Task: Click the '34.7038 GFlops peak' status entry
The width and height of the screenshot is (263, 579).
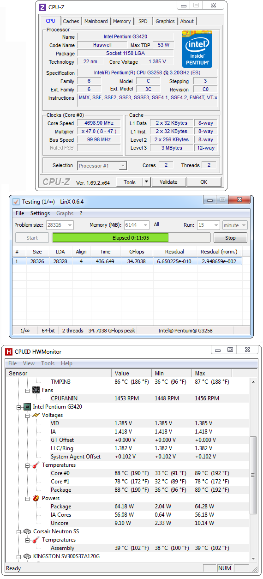Action: point(112,331)
